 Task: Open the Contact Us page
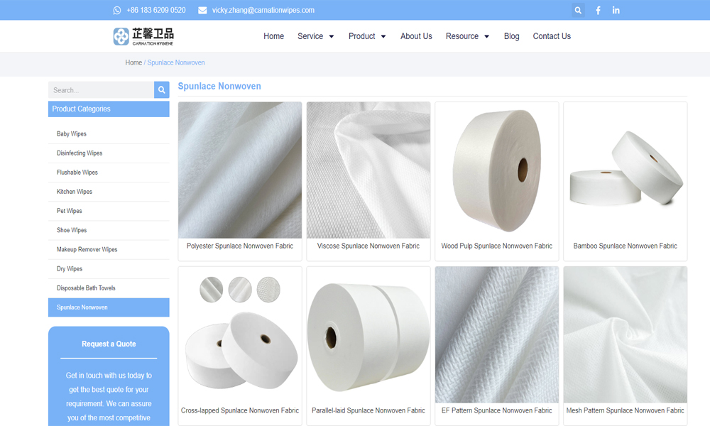552,36
